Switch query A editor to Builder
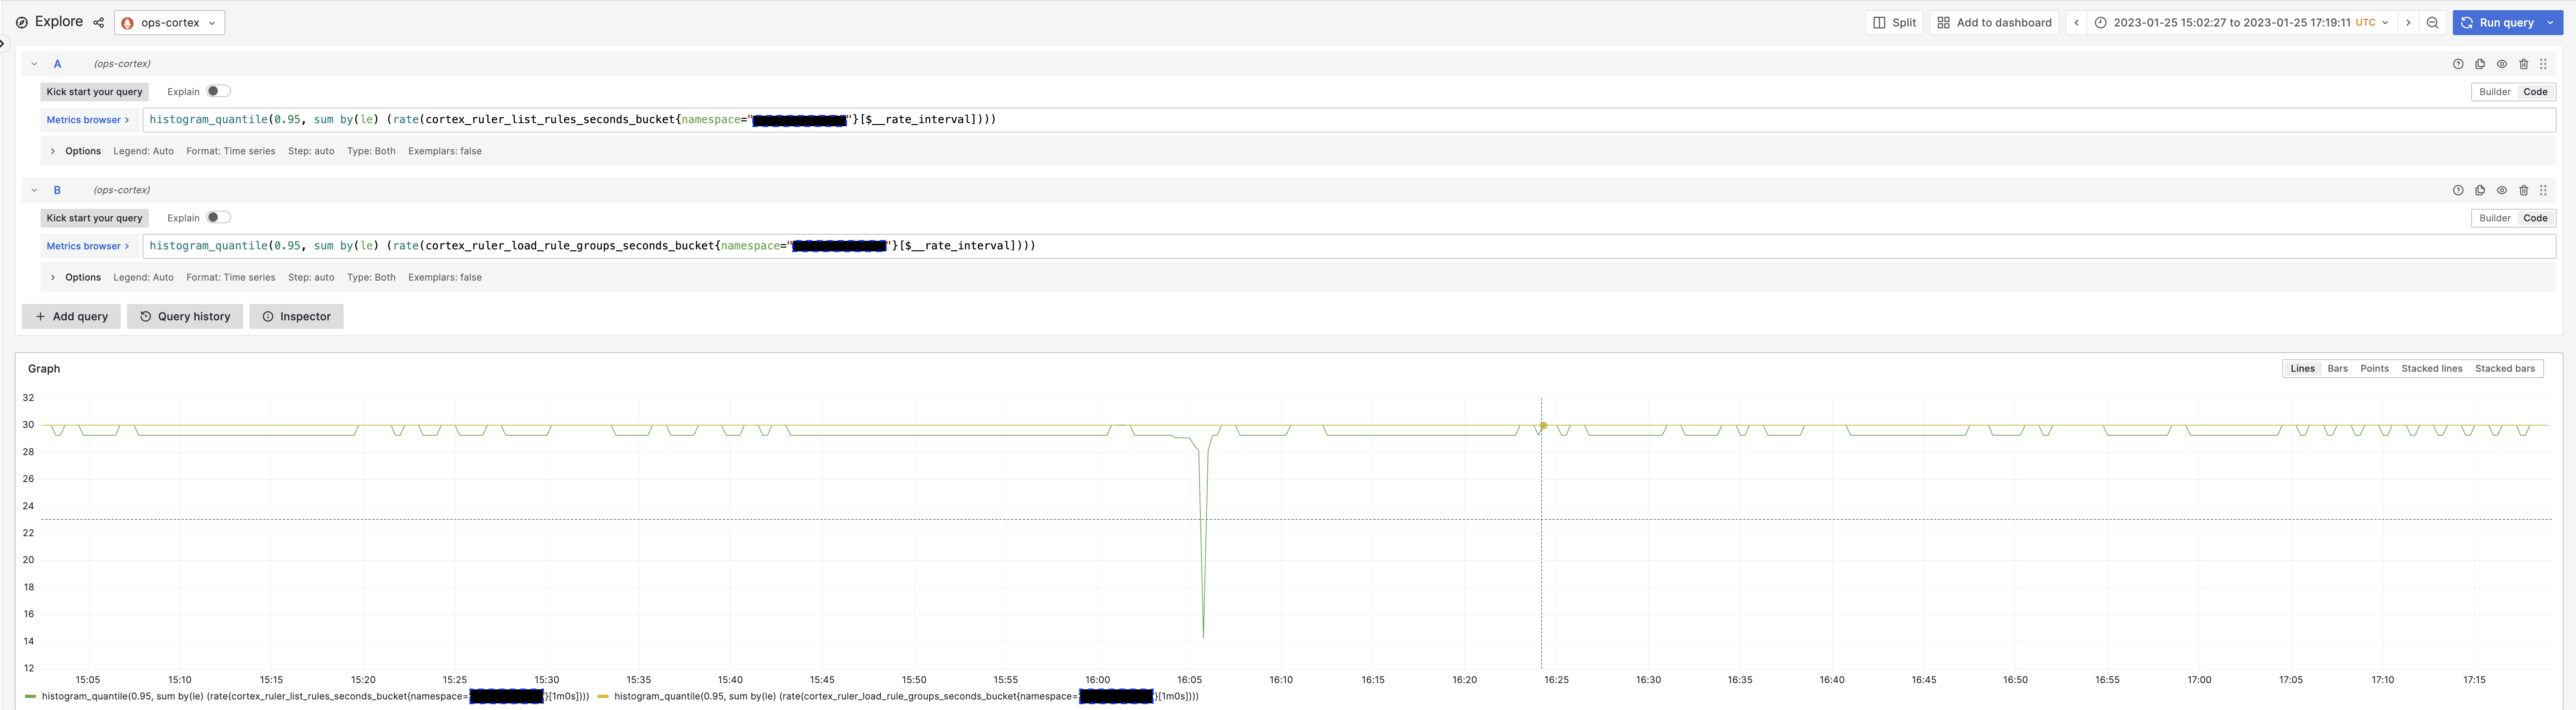2576x710 pixels. pyautogui.click(x=2494, y=92)
